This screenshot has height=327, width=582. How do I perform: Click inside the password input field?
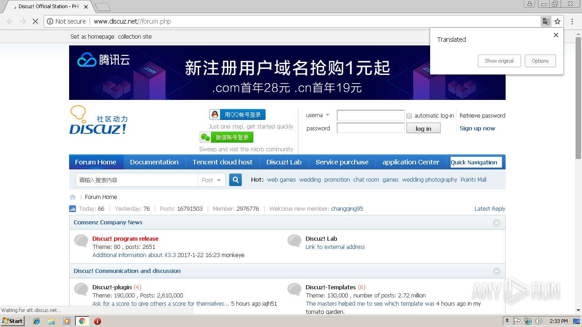(371, 128)
